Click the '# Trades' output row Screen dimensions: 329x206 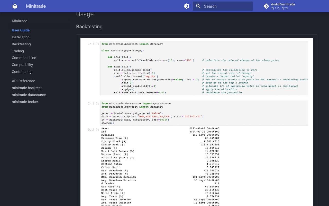coord(160,183)
